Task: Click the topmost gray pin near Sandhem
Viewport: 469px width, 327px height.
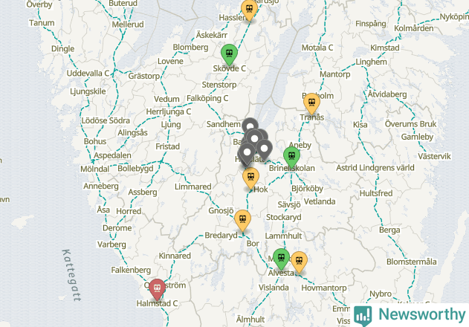Action: click(x=250, y=124)
